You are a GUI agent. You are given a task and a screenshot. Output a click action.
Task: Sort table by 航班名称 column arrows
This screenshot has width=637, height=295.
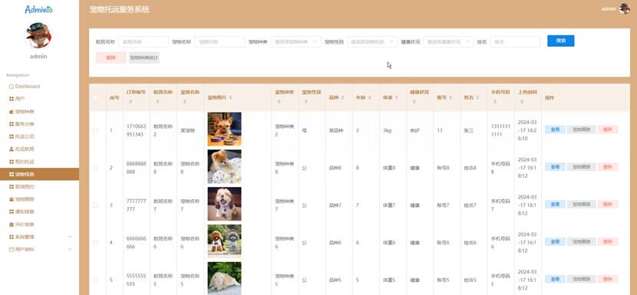[x=157, y=102]
